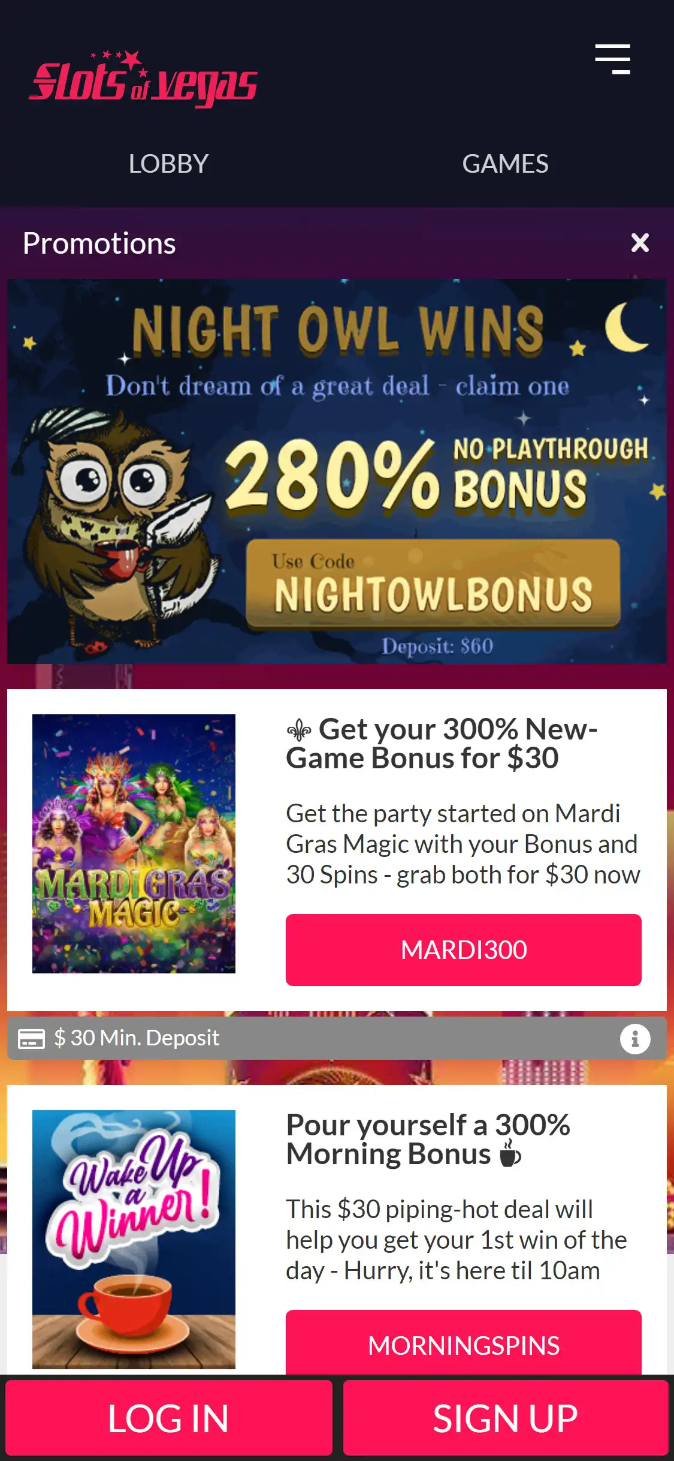Close the Promotions panel
The width and height of the screenshot is (674, 1461).
click(x=640, y=243)
